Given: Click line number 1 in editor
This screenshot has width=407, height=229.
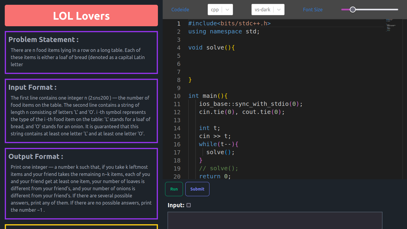Looking at the screenshot, I should (179, 24).
